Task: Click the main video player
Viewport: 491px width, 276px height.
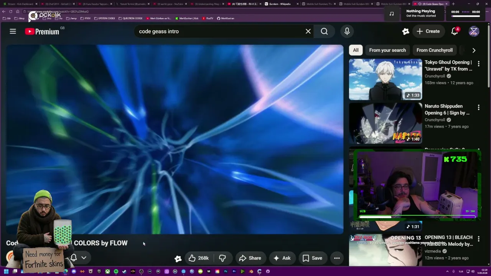Action: coord(175,139)
